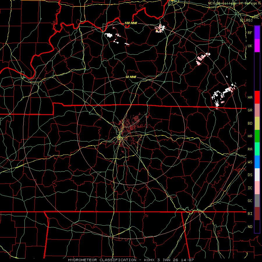The height and width of the screenshot is (262, 262).
Task: Click the pink ice crystal echo at top ring edge
Action: click(x=160, y=29)
